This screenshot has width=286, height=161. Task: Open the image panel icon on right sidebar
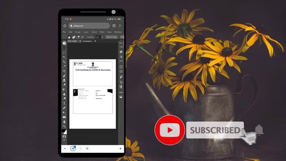pos(121,97)
